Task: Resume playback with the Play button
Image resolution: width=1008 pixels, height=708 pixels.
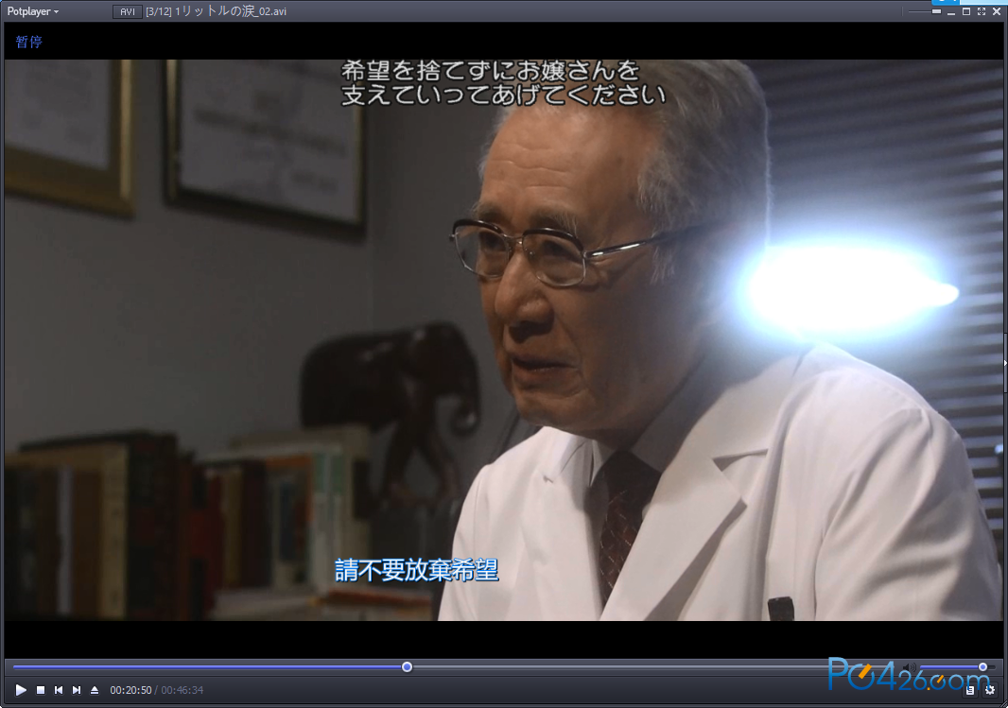Action: pos(21,690)
